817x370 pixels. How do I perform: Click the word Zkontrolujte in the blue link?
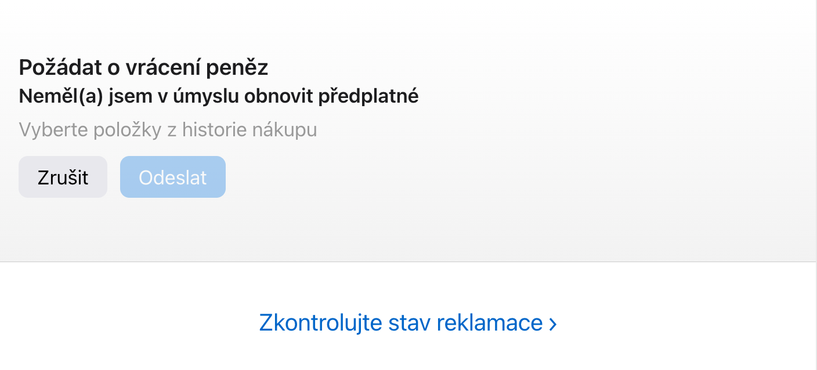(x=320, y=322)
